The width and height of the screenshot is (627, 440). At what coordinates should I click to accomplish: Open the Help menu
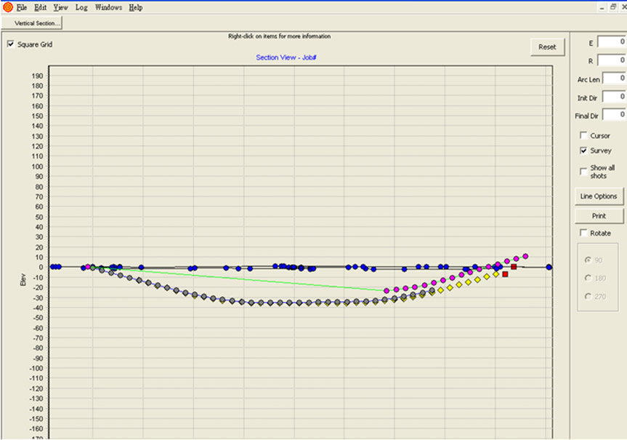(136, 7)
